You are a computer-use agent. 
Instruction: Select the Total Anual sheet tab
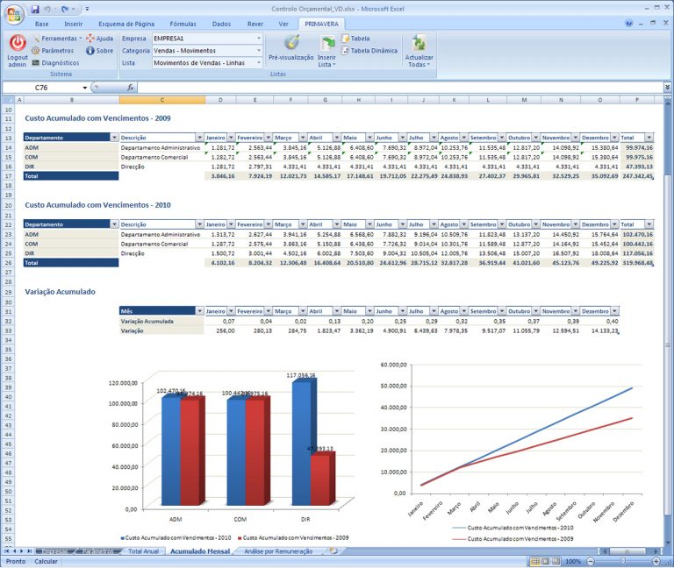143,551
